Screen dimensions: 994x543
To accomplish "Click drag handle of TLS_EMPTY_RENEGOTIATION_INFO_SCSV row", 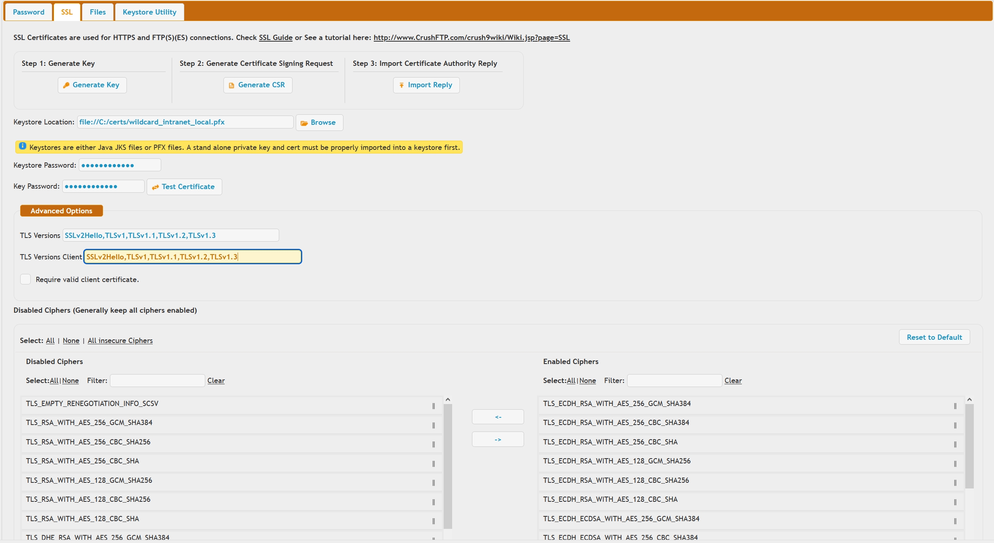I will point(434,406).
